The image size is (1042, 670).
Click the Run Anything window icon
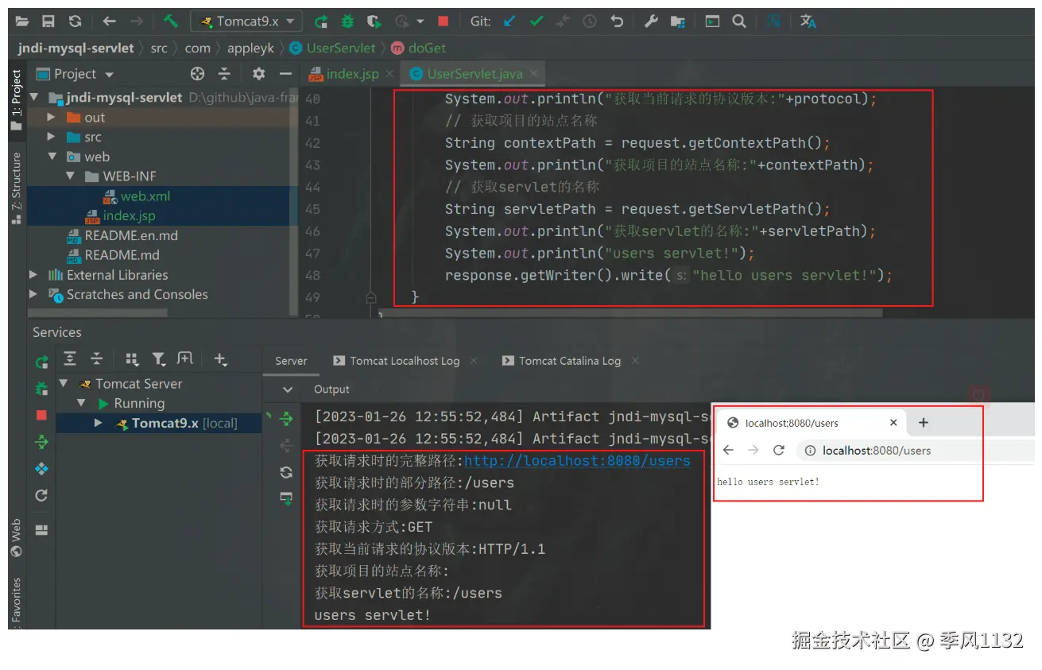(712, 21)
